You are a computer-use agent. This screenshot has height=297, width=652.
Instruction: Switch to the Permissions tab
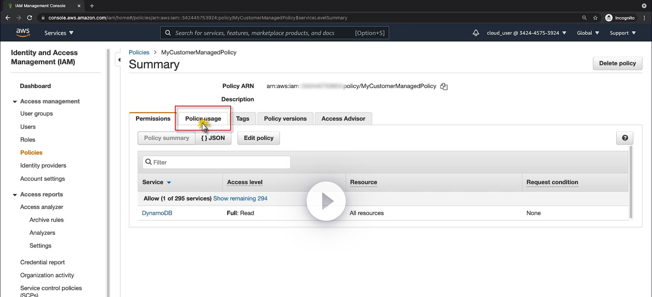(x=153, y=118)
